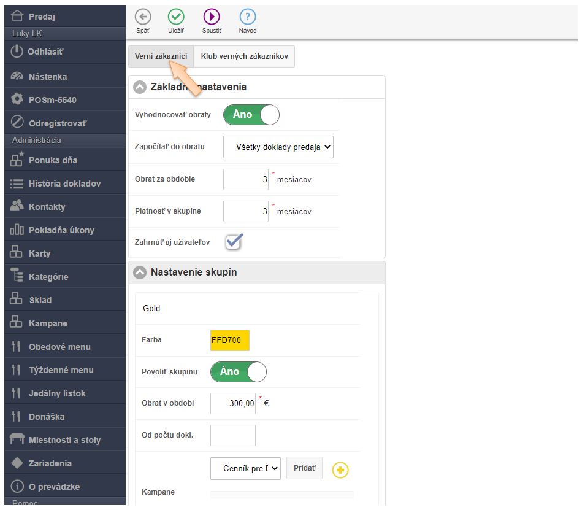The image size is (585, 510).
Task: Collapse the Základné nastavenia section
Action: click(140, 87)
